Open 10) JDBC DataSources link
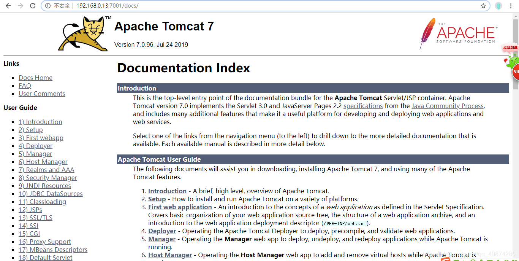Screen dimensions: 519x261 (51, 194)
